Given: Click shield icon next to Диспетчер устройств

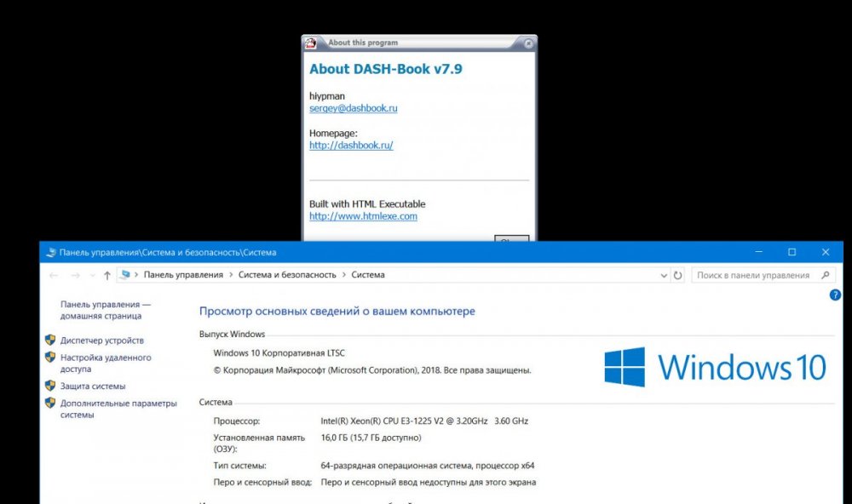Looking at the screenshot, I should click(x=50, y=340).
